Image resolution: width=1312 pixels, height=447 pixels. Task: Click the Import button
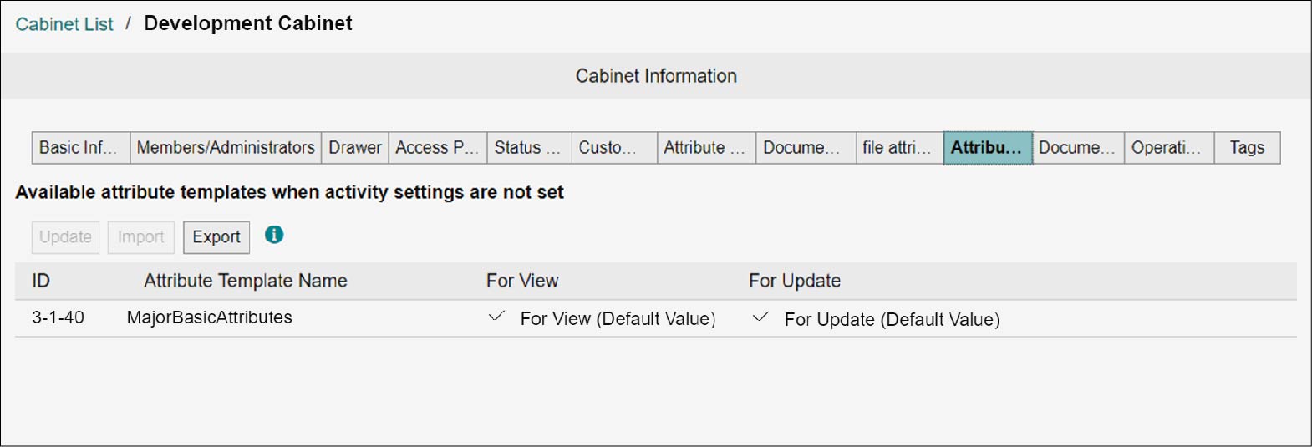pyautogui.click(x=141, y=237)
